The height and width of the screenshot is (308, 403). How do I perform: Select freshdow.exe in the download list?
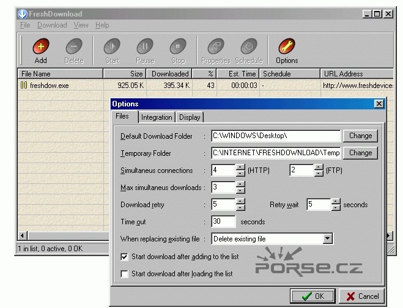coord(49,86)
